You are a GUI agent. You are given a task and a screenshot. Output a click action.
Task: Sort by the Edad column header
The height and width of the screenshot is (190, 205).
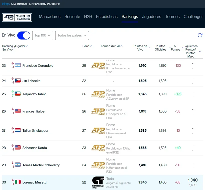pos(87,46)
